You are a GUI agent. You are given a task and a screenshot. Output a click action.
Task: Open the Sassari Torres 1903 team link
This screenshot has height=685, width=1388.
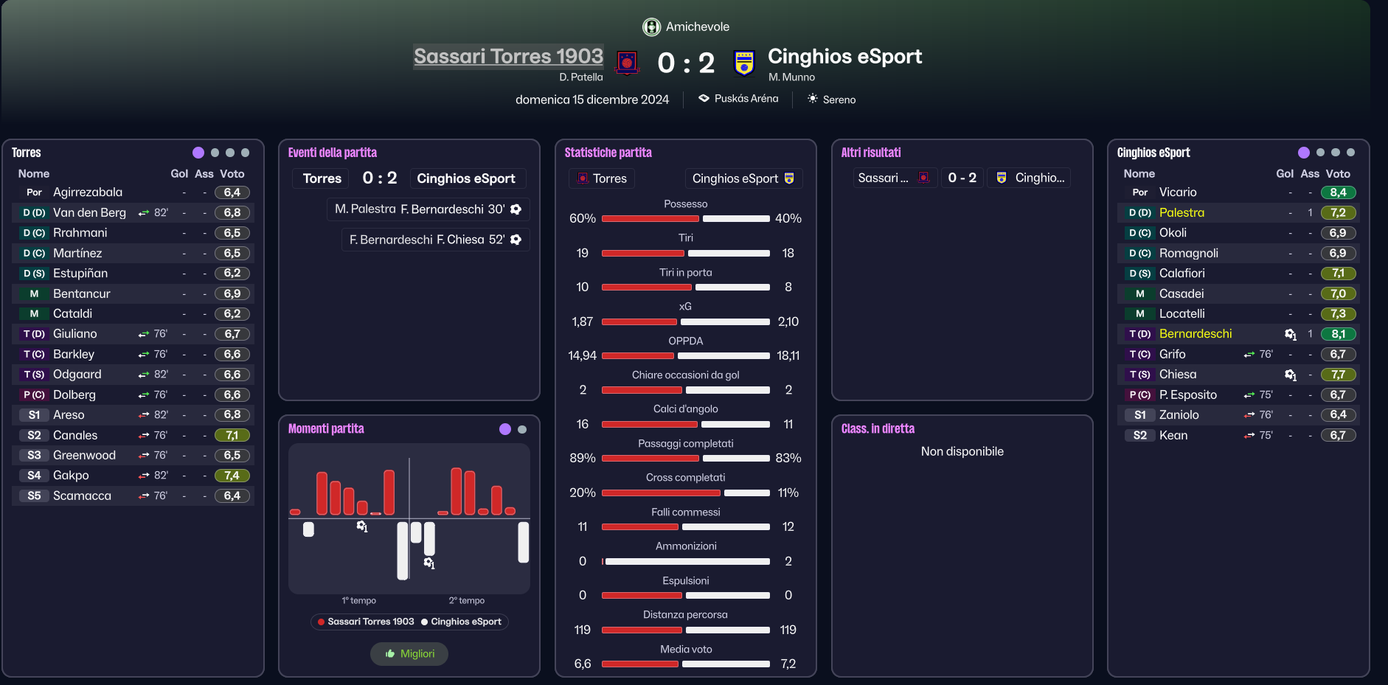point(508,56)
